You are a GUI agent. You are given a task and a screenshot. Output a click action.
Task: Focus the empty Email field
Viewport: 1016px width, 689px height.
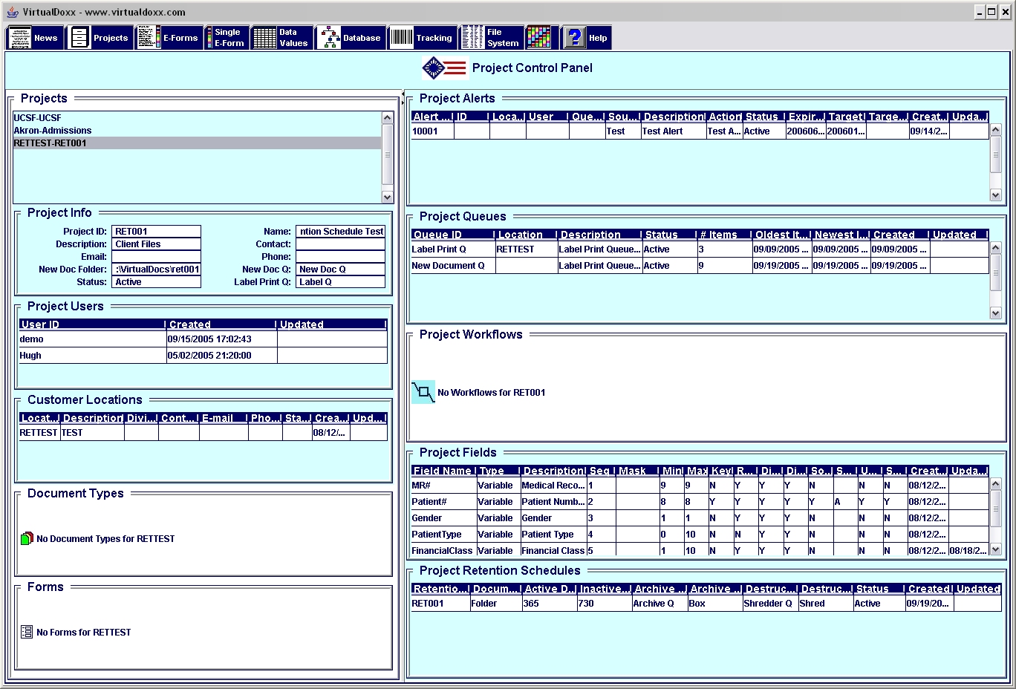156,257
